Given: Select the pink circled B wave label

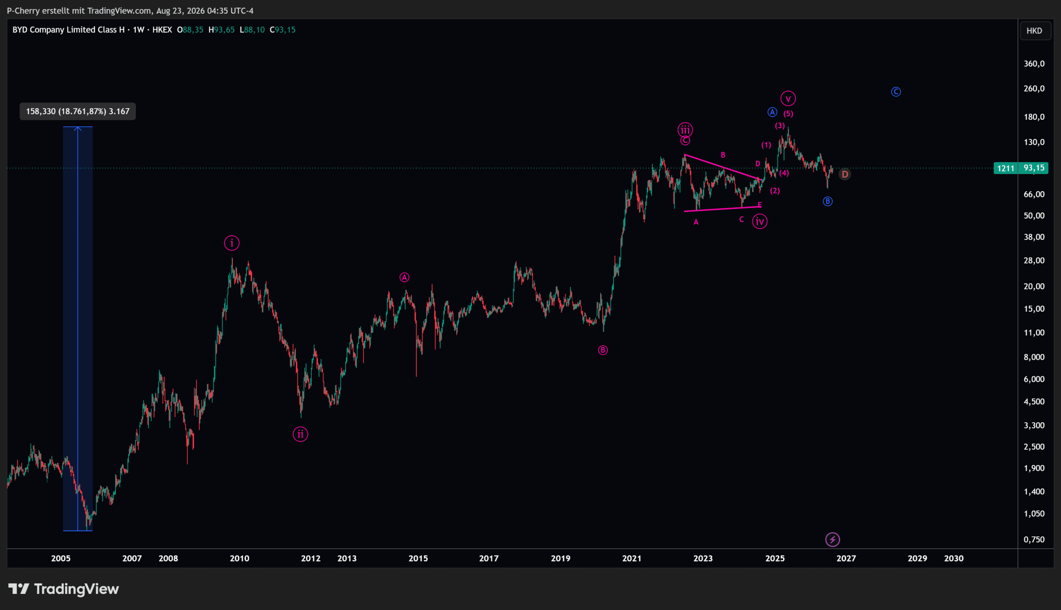Looking at the screenshot, I should pyautogui.click(x=603, y=350).
